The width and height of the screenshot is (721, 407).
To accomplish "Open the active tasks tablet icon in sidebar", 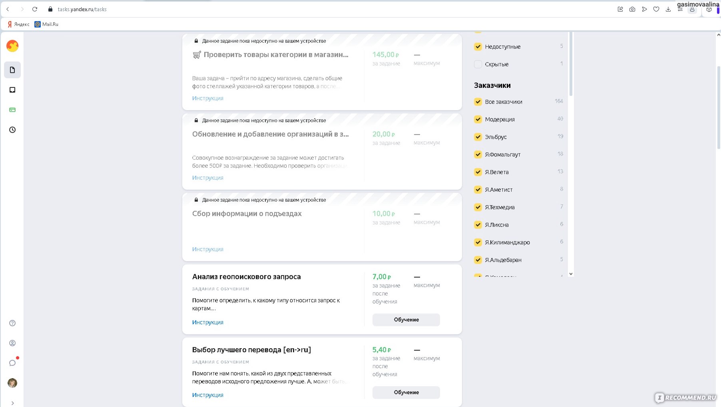I will pos(12,90).
